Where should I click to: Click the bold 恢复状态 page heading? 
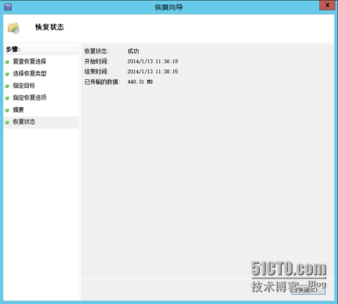click(x=49, y=27)
